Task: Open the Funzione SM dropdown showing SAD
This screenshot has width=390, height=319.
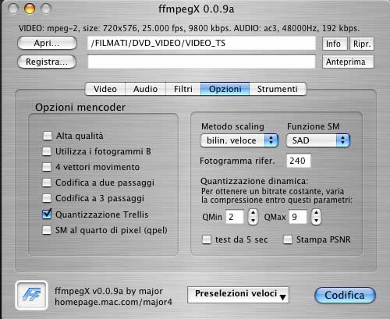Action: (x=318, y=140)
